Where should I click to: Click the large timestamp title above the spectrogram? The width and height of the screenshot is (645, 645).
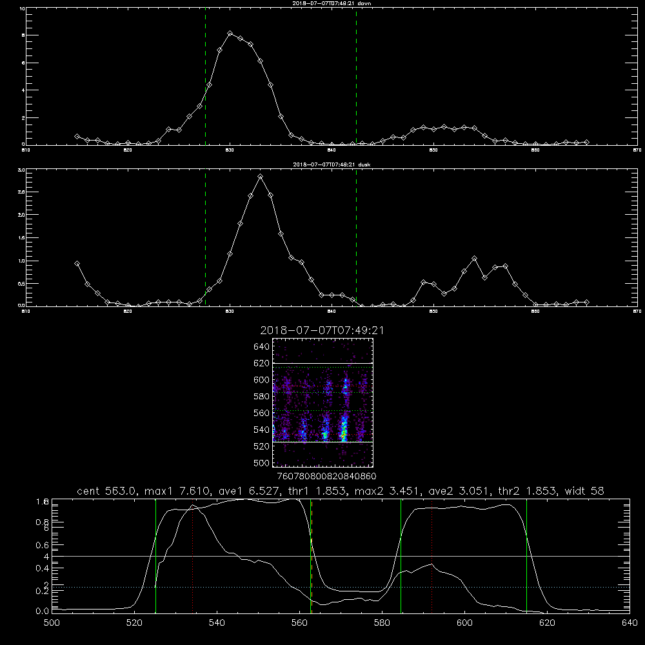click(322, 330)
